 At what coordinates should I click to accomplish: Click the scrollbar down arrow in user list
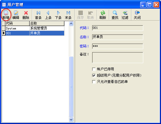[x=71, y=119]
